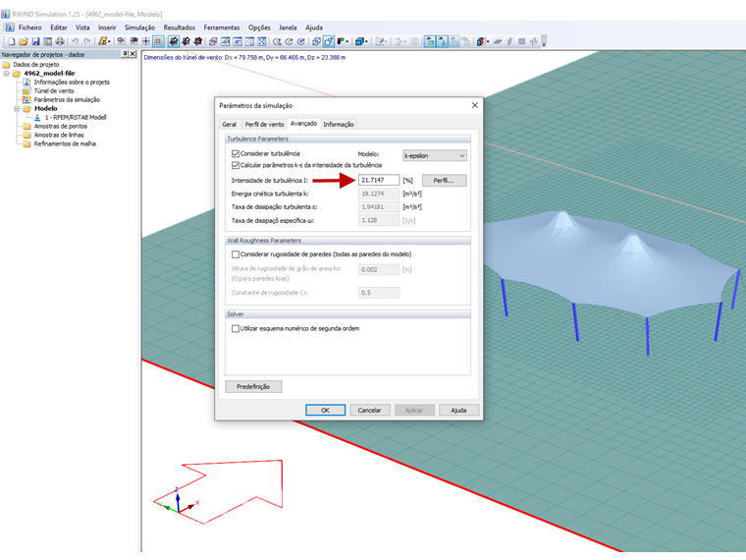Click the colored axes orientation icon
746x560 pixels.
click(x=341, y=42)
